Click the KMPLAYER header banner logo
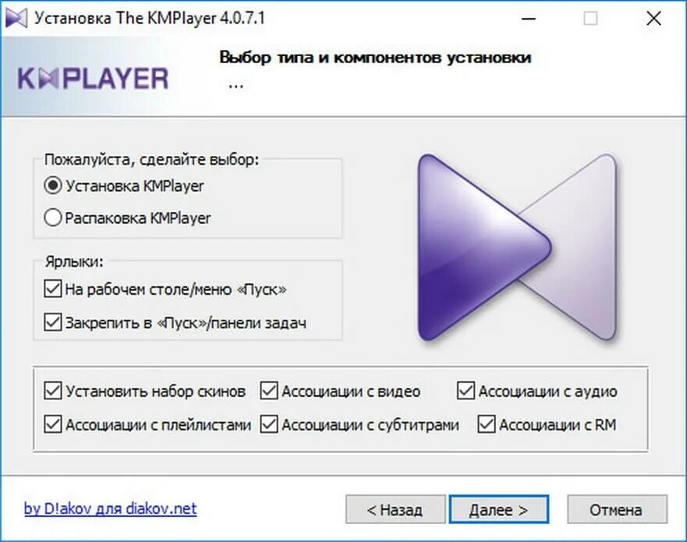Screen dimensions: 687x542 pos(93,79)
